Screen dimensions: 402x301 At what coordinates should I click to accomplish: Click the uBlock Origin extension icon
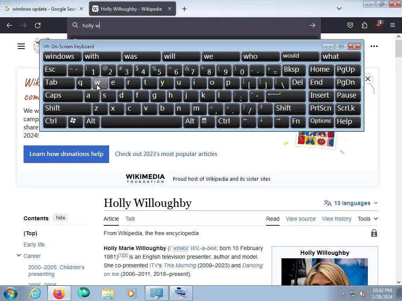pyautogui.click(x=378, y=25)
